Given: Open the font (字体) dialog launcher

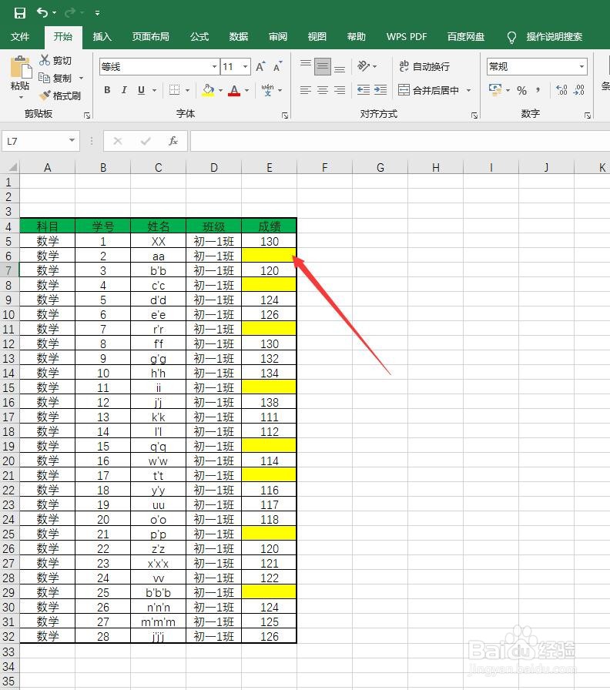Looking at the screenshot, I should (285, 116).
